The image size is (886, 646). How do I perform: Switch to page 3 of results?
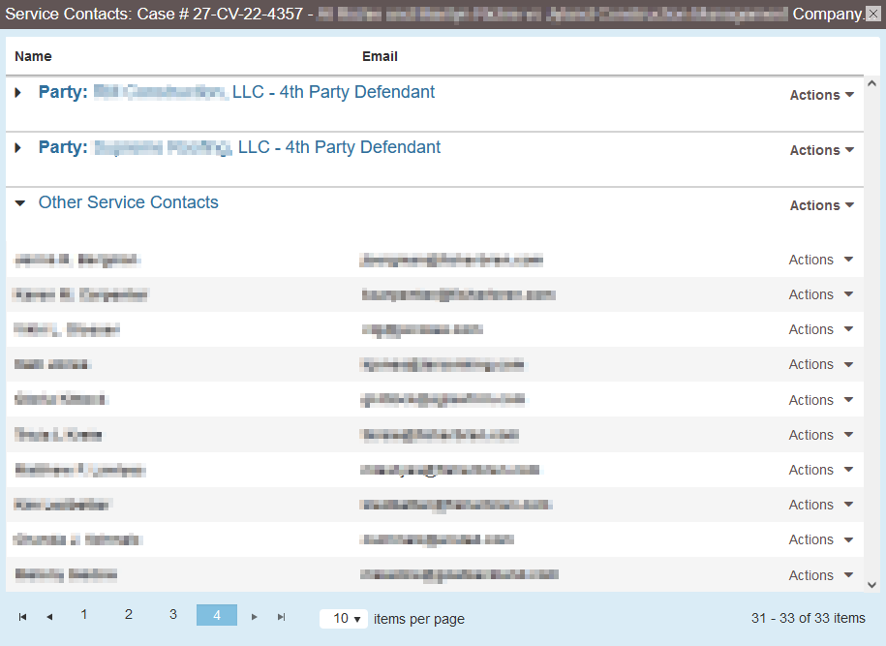pos(172,615)
